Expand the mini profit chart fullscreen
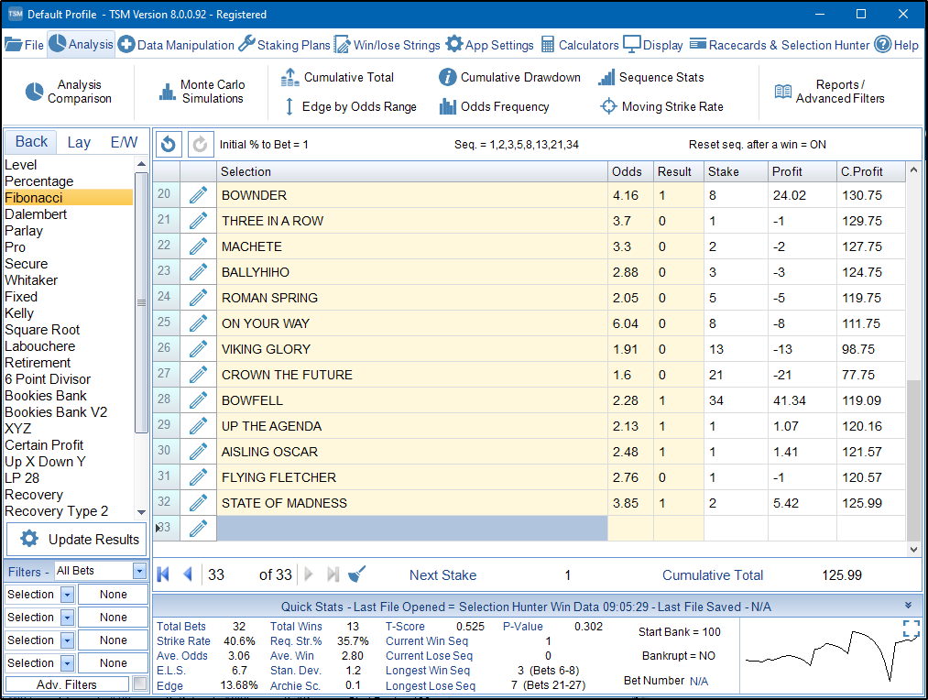928x700 pixels. [911, 629]
